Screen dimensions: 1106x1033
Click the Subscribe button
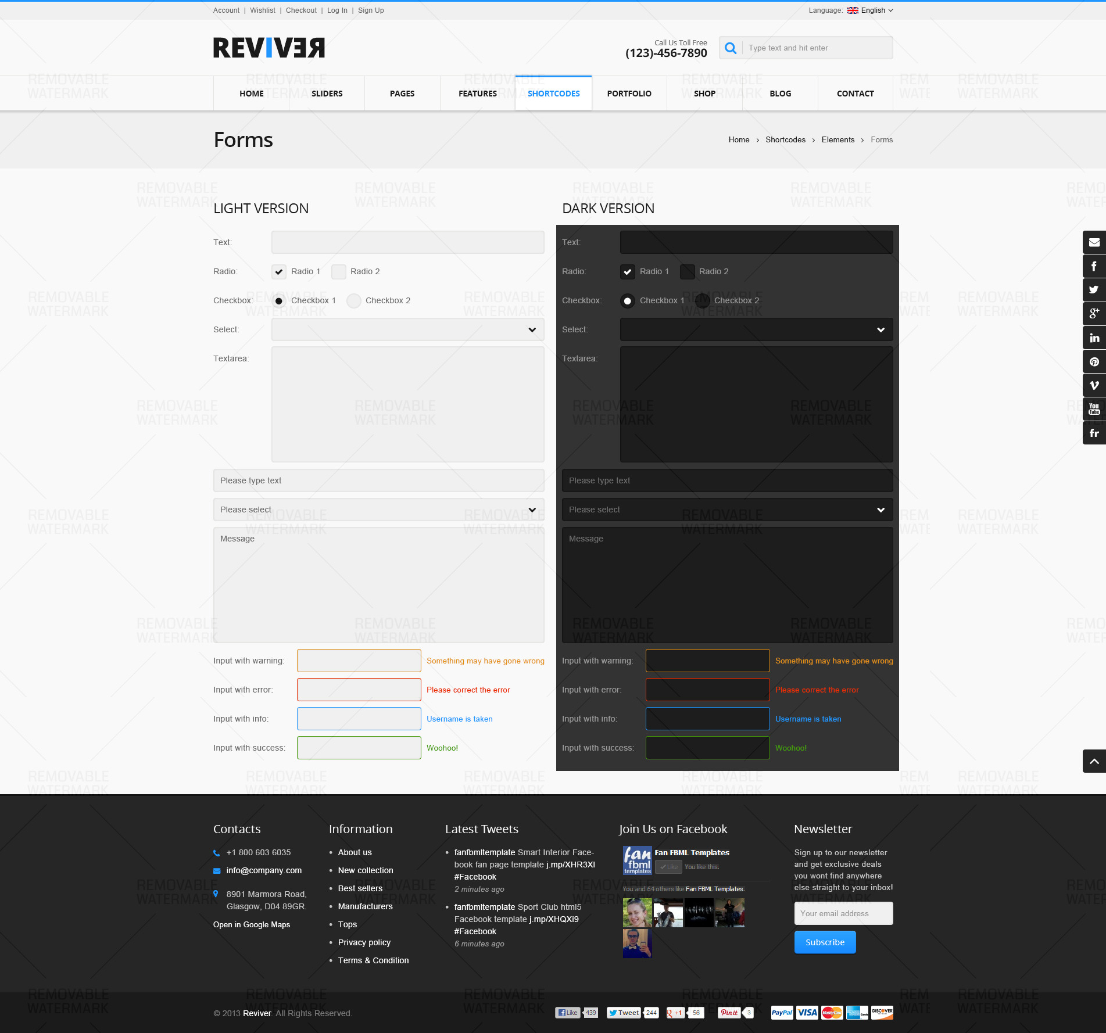(x=825, y=942)
